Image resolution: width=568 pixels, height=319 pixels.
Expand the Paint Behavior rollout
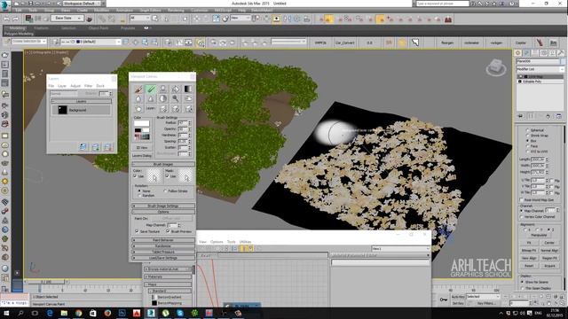[x=163, y=240]
